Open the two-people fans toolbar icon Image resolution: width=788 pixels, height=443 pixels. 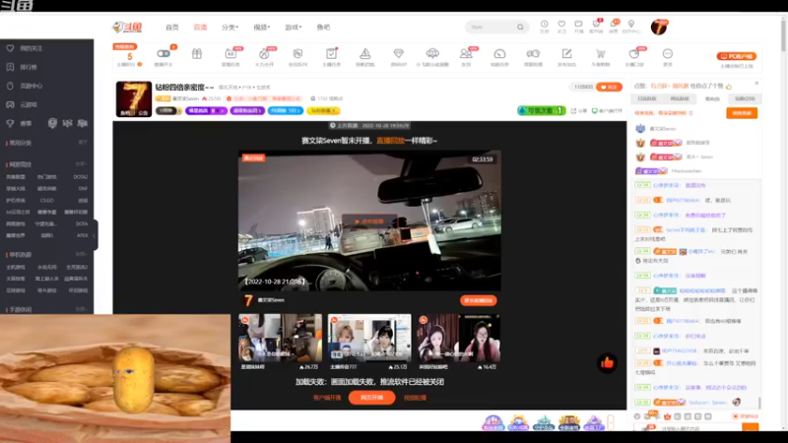466,54
